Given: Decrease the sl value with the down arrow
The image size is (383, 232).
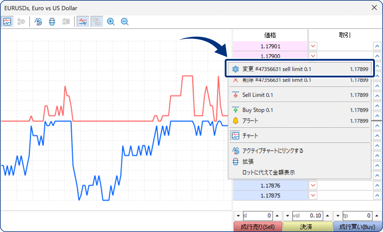Looking at the screenshot, I should click(238, 216).
